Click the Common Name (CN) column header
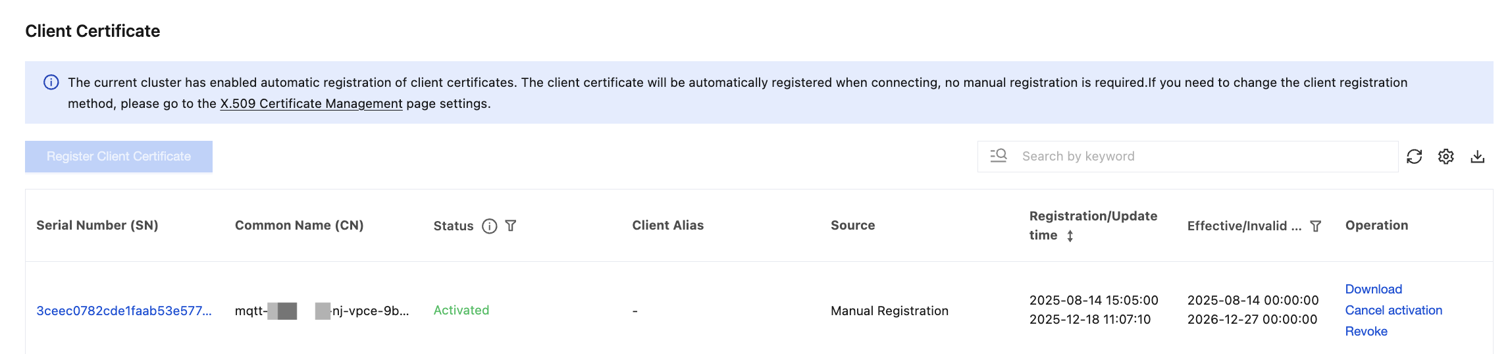Screen dimensions: 1510x354 [299, 225]
